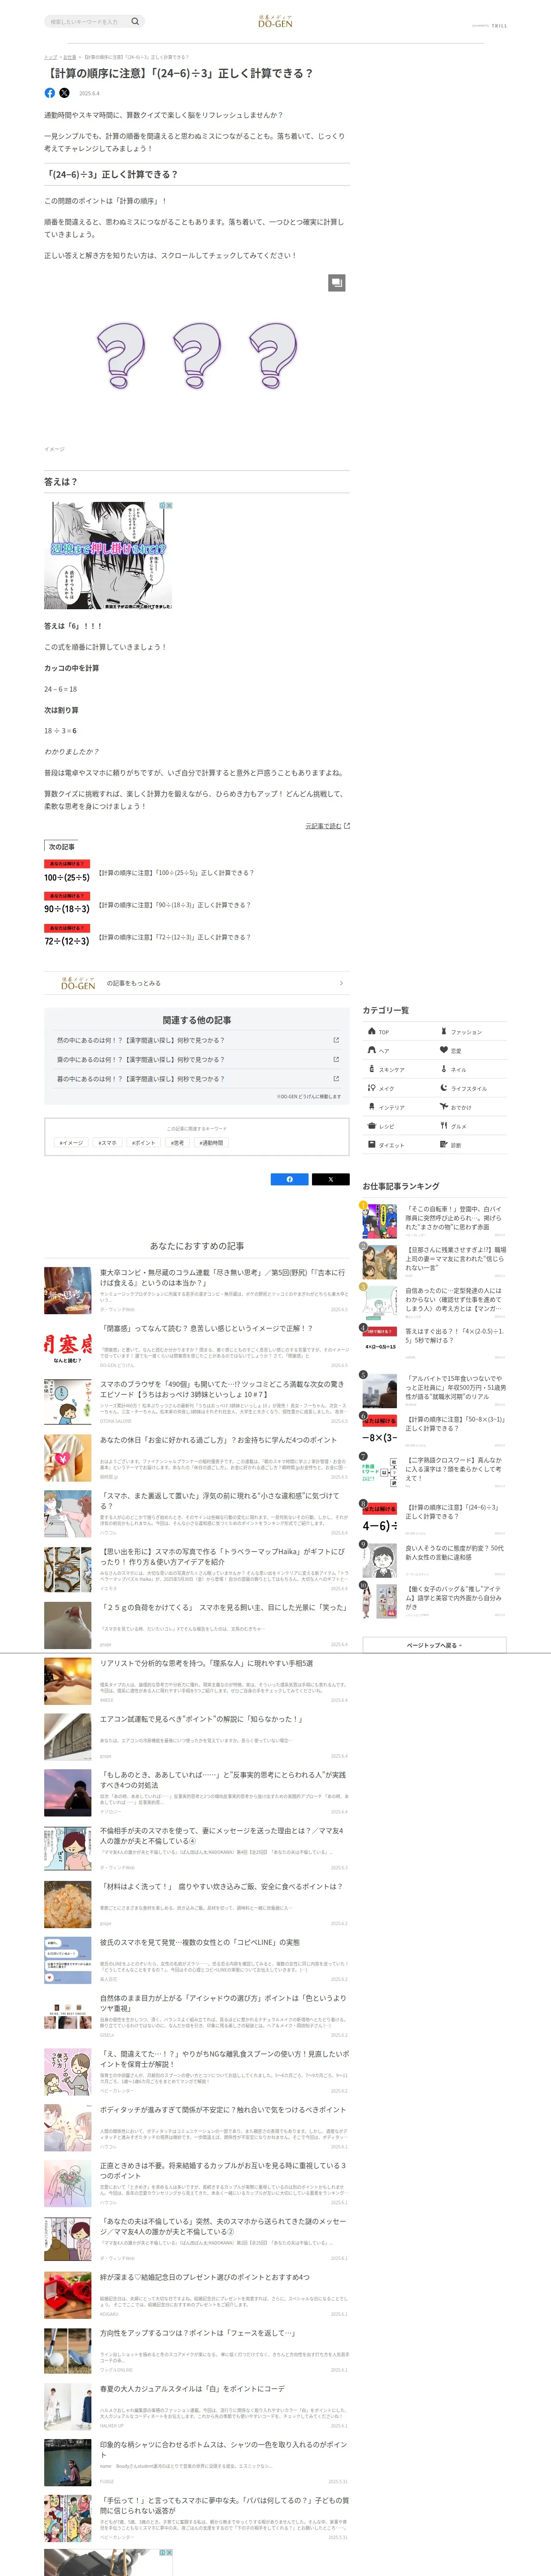551x2576 pixels.
Task: Open the TOP category house icon
Action: click(372, 1031)
